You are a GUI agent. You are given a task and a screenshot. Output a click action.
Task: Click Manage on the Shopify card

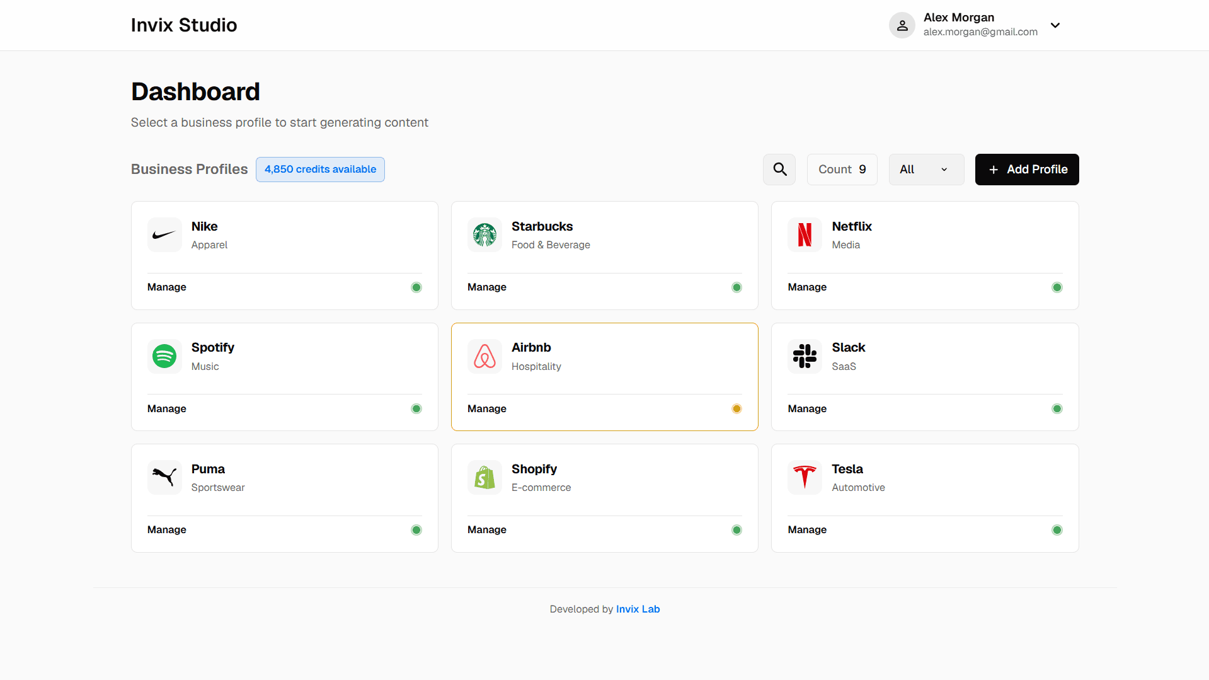pos(487,530)
